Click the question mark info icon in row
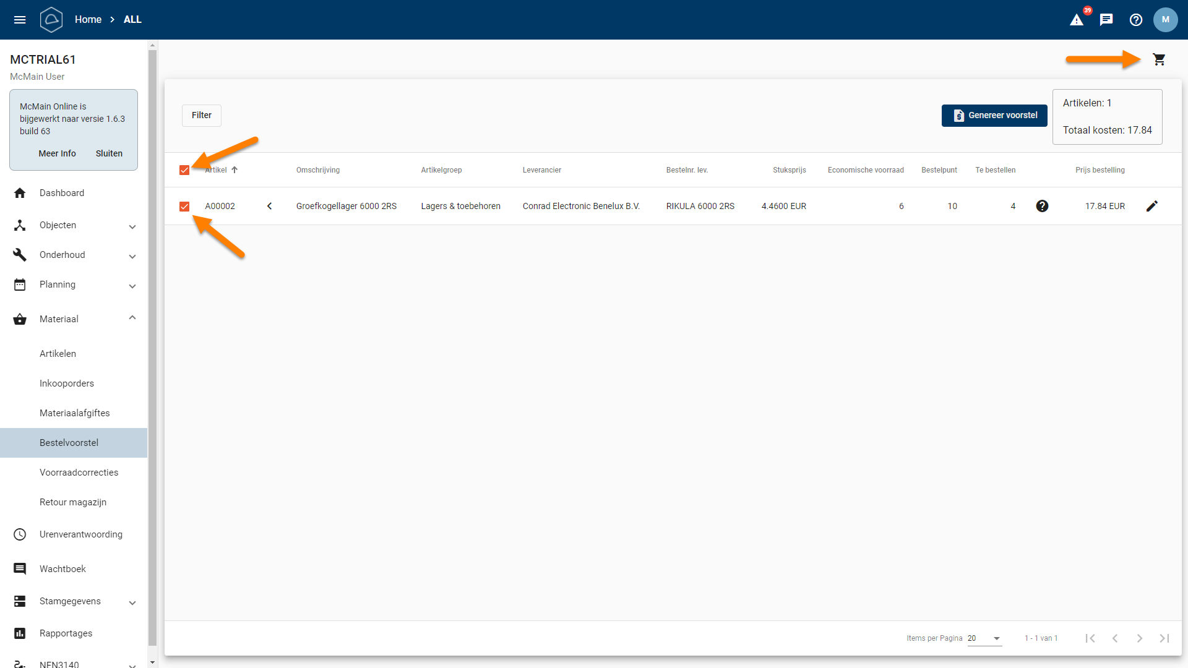Viewport: 1188px width, 668px height. point(1042,206)
